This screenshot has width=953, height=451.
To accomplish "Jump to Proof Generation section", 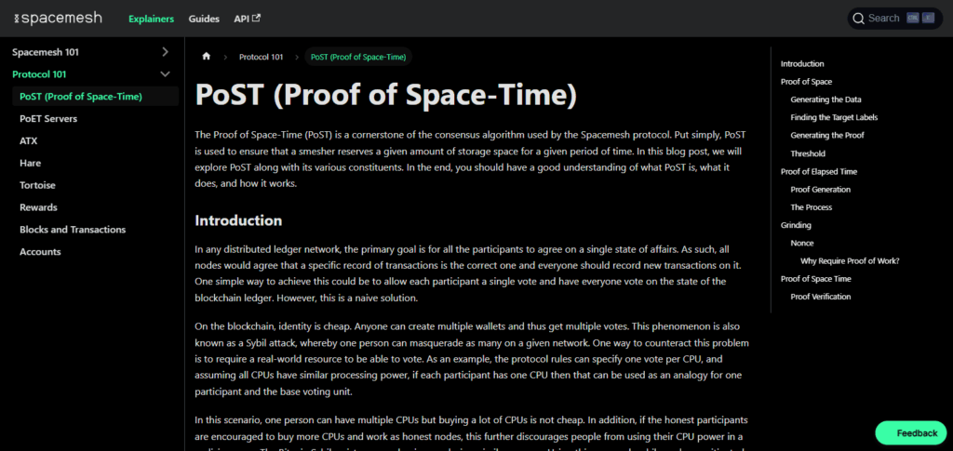I will (x=821, y=190).
